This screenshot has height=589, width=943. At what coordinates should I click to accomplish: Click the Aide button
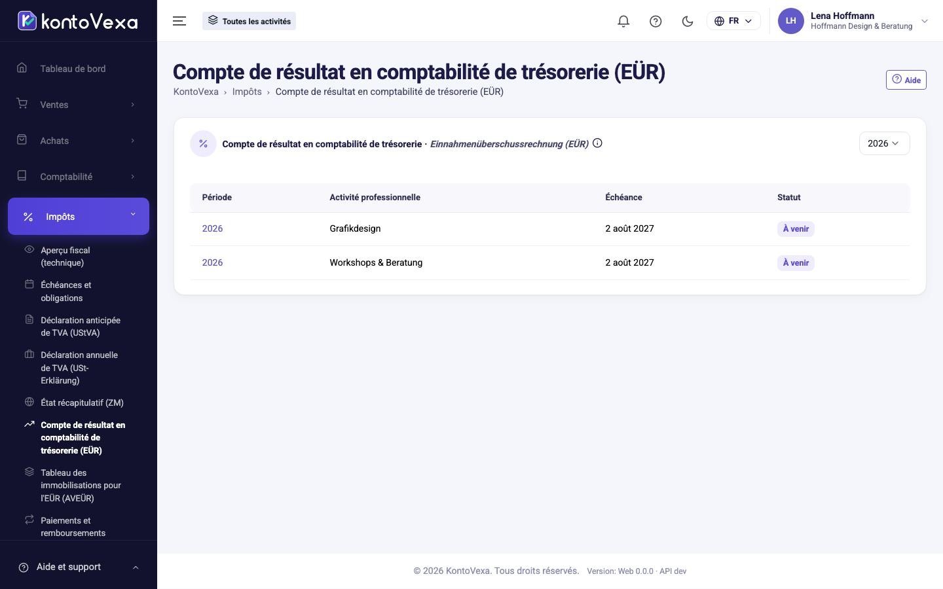tap(906, 80)
